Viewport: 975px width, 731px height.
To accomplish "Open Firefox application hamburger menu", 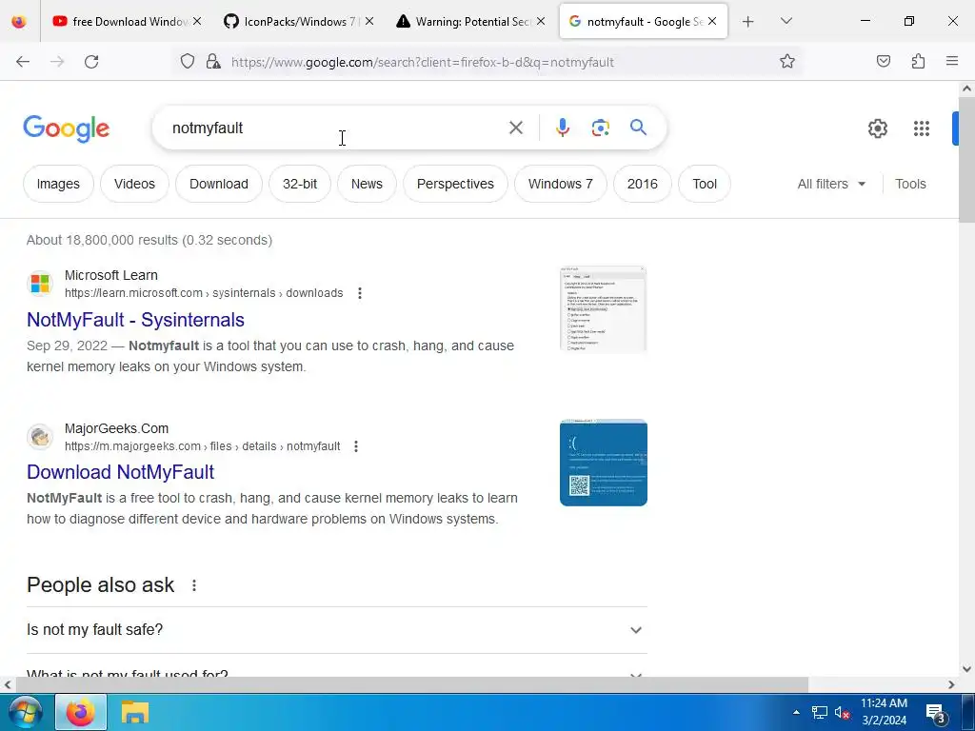I will pos(952,61).
